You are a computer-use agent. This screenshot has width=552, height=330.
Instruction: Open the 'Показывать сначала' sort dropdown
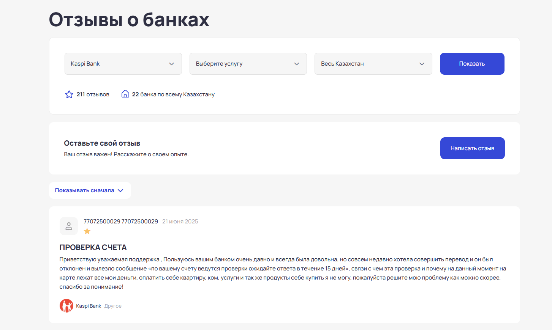point(90,190)
